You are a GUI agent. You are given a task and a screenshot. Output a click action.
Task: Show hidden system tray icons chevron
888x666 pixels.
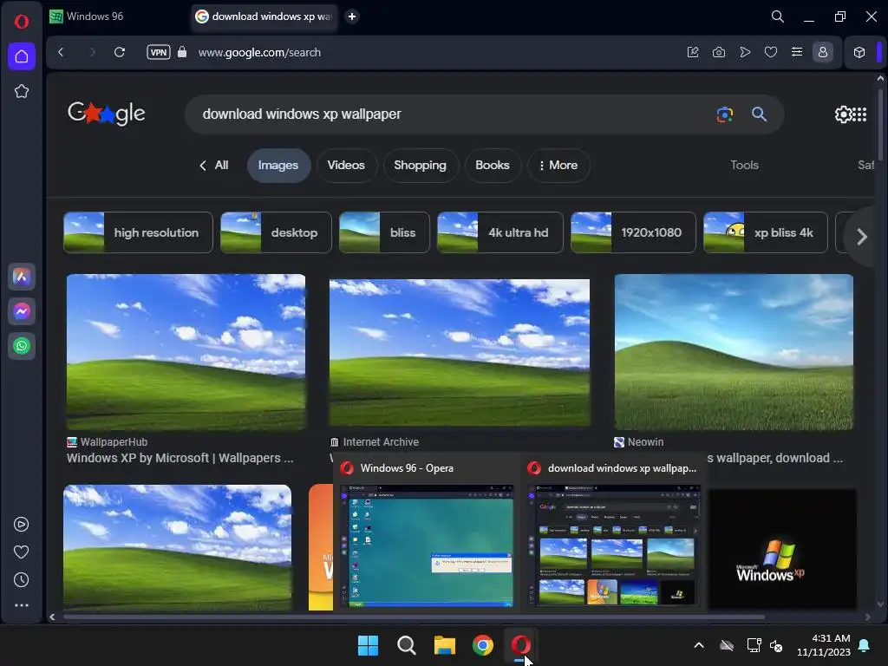pyautogui.click(x=699, y=645)
